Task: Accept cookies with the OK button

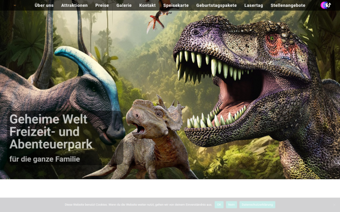Action: coord(219,205)
